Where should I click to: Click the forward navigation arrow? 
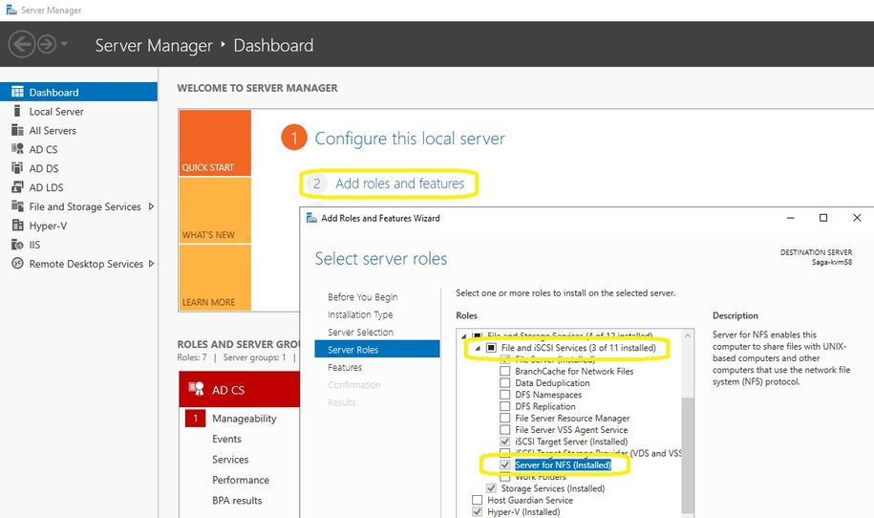47,44
